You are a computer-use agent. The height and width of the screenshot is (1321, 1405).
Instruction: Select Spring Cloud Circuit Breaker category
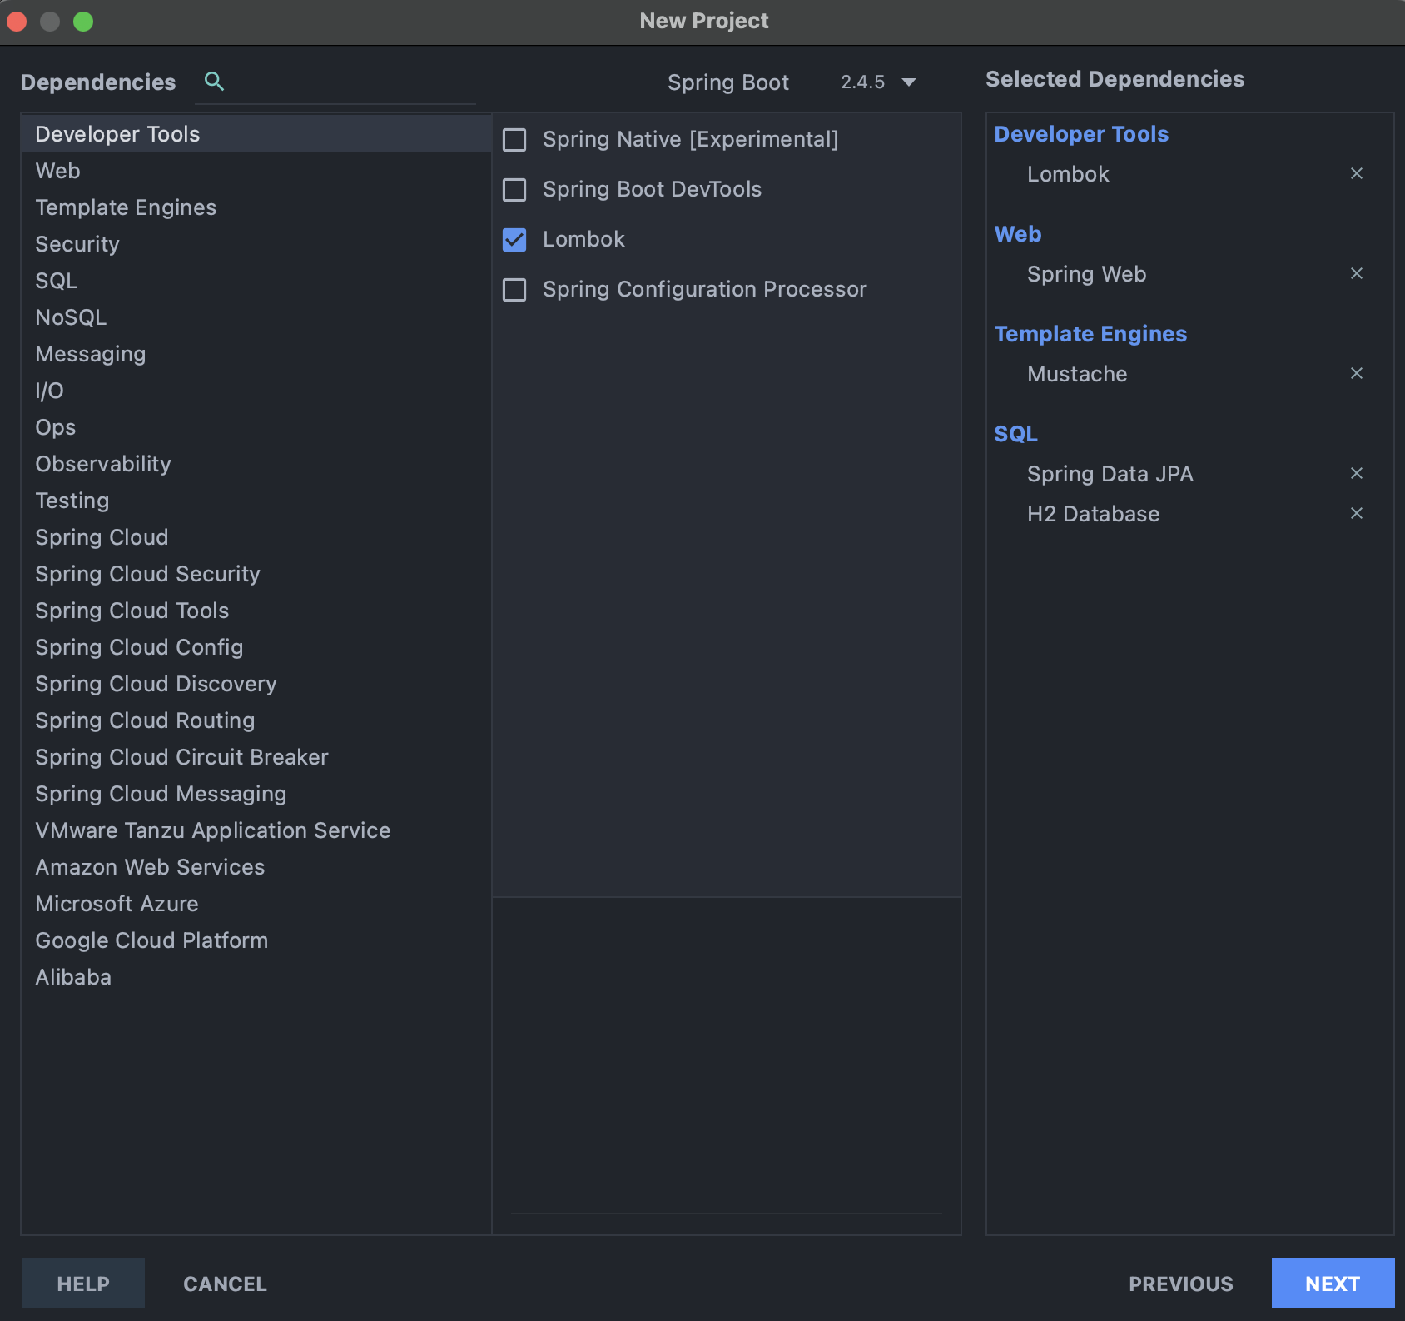256,757
